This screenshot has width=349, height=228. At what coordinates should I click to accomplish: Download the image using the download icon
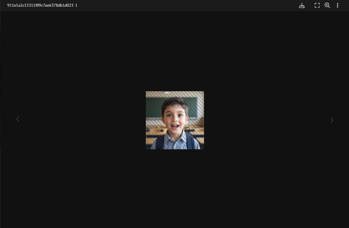302,6
